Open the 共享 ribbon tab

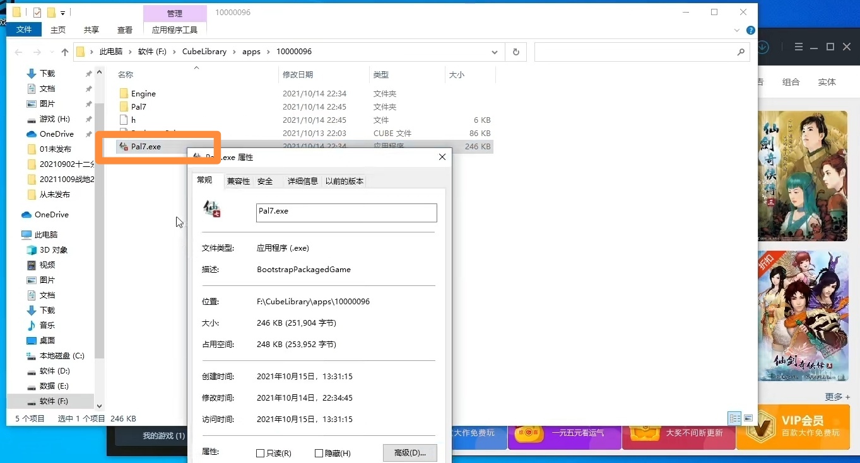coord(91,30)
